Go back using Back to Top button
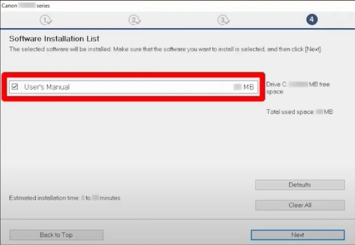The height and width of the screenshot is (245, 355). pos(56,235)
